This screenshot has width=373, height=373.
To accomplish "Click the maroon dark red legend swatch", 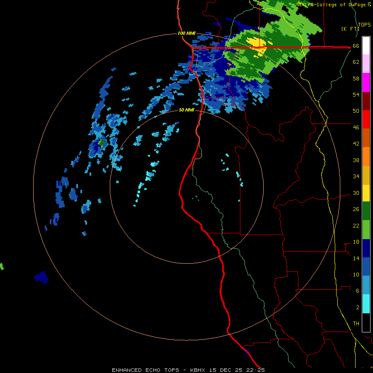I will 366,101.
